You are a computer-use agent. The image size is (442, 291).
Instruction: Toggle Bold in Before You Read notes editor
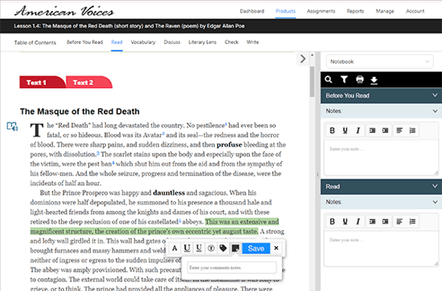pyautogui.click(x=332, y=131)
